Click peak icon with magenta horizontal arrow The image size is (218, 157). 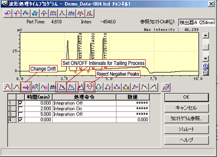pyautogui.click(x=7, y=14)
